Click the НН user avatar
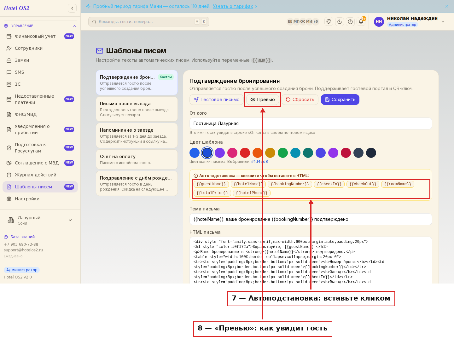 click(x=379, y=21)
